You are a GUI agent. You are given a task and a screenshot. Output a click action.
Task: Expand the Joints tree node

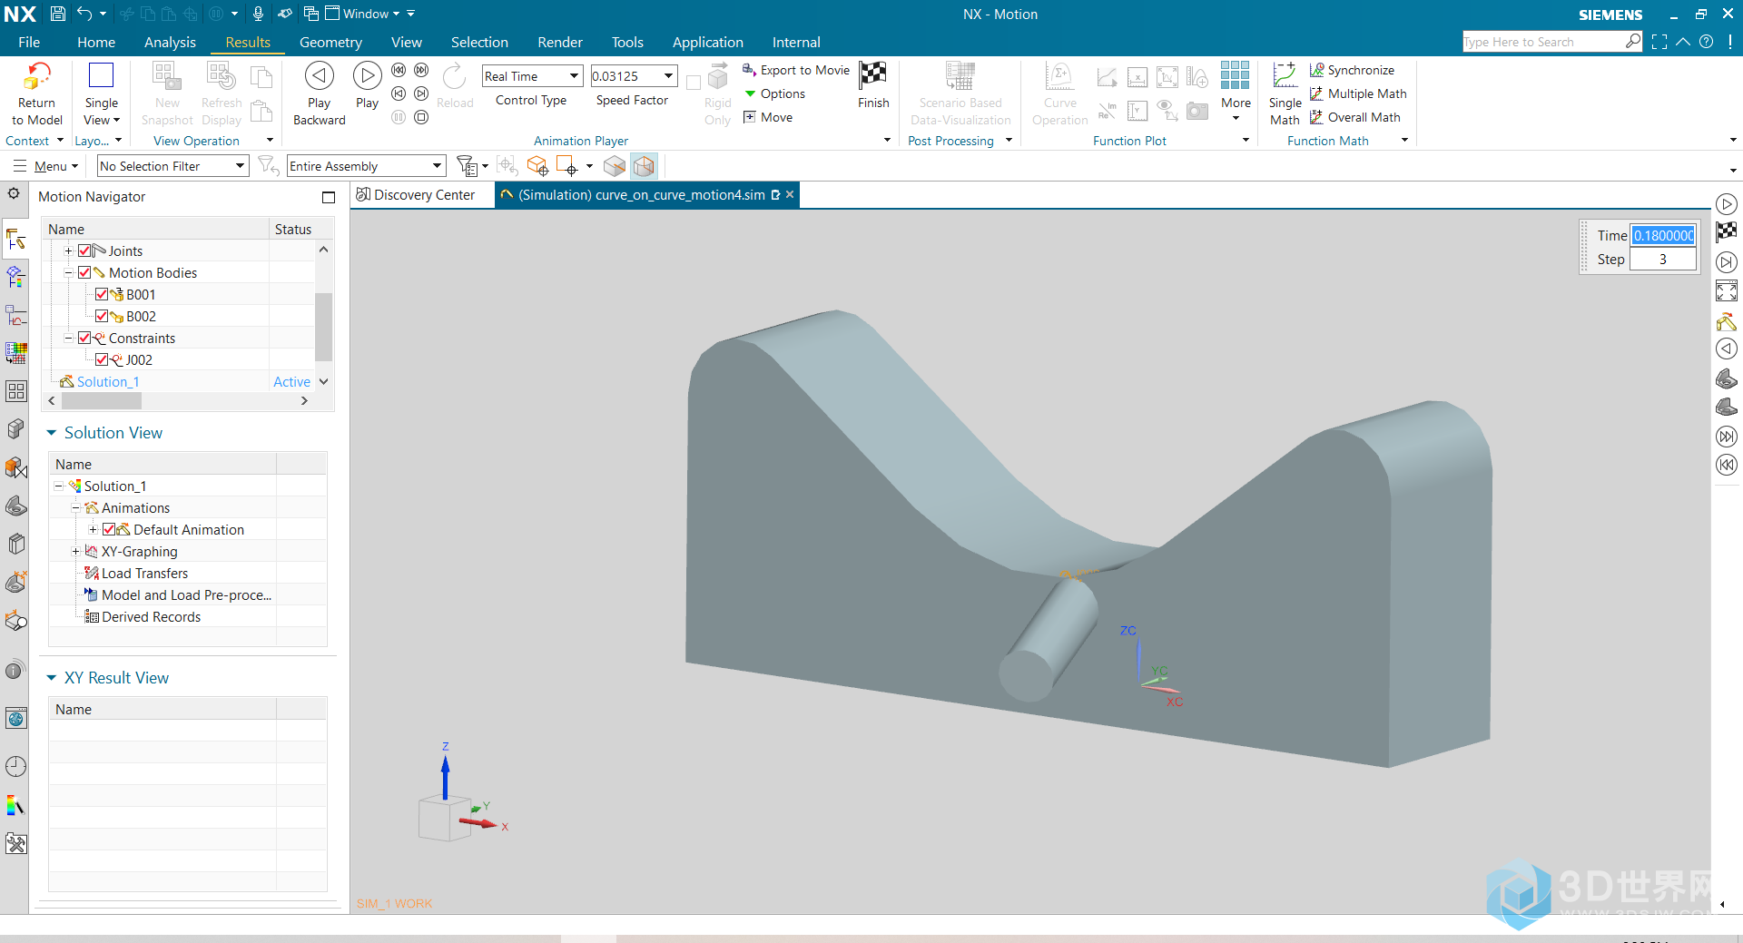(68, 250)
